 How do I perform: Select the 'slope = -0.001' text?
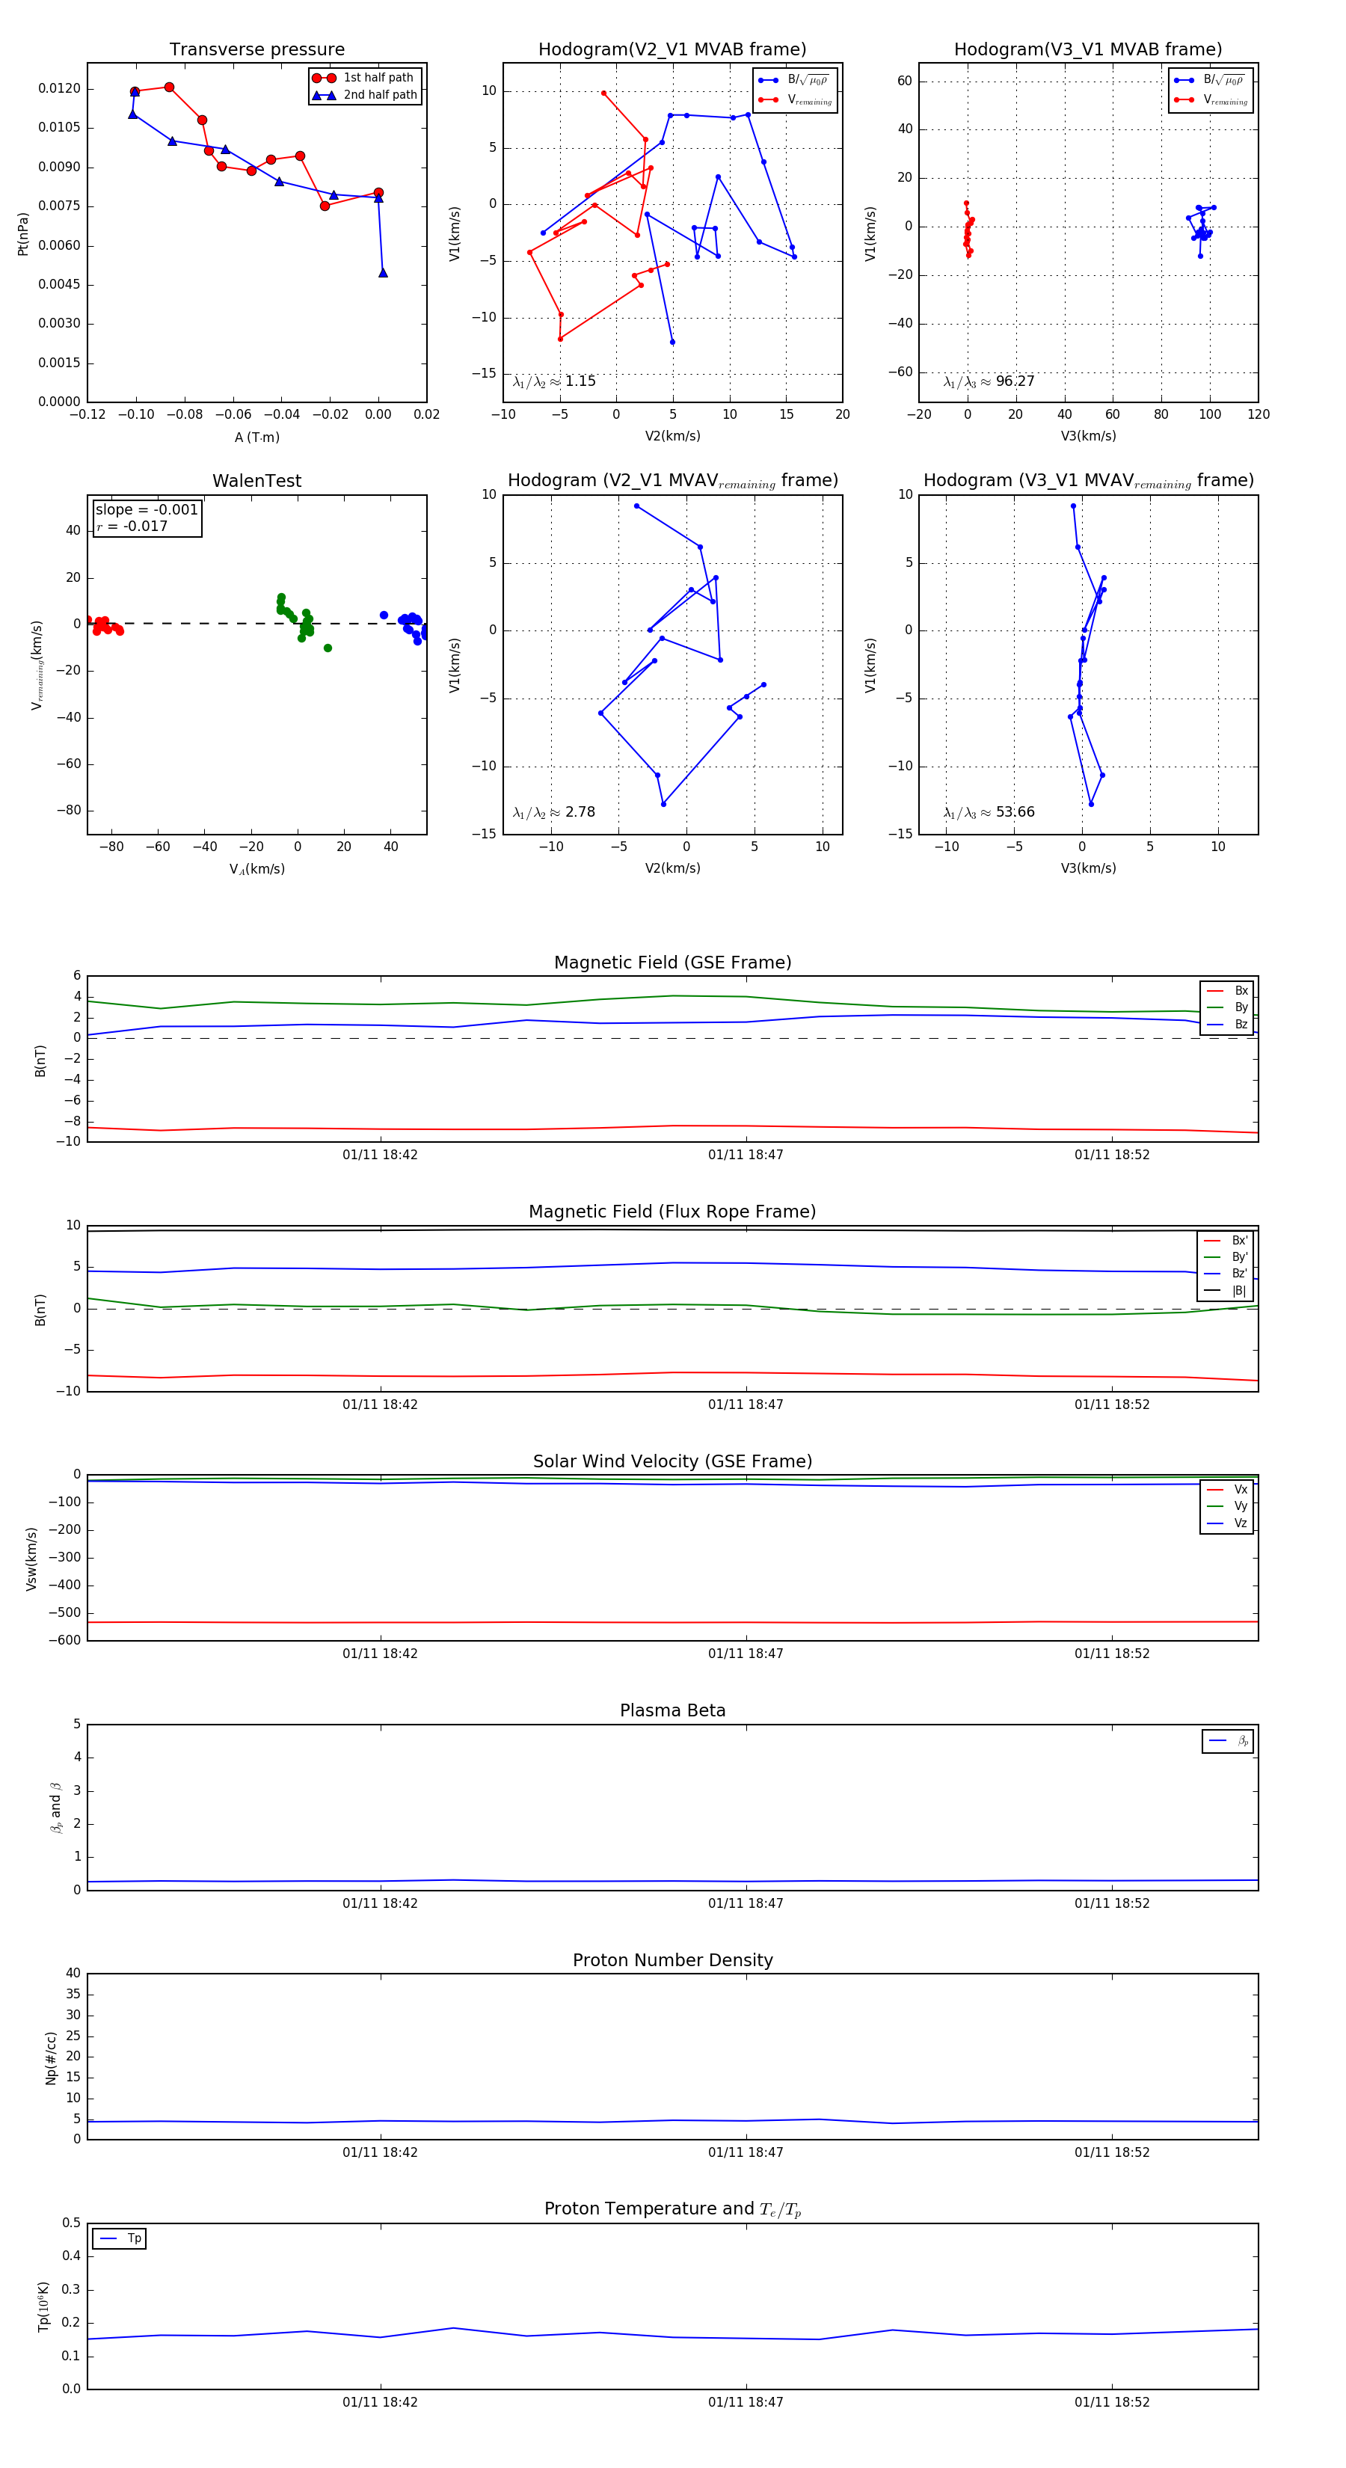147,510
